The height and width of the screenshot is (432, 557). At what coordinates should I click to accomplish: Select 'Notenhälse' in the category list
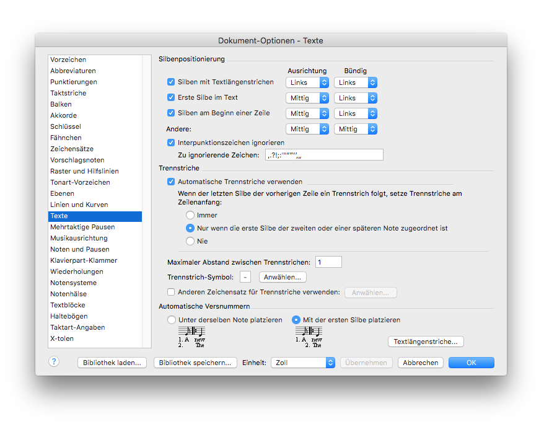[x=95, y=294]
